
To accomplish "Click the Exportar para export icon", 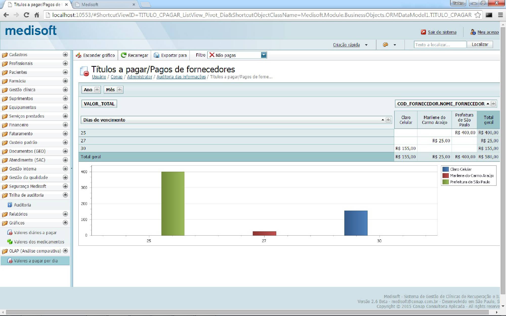I will [x=157, y=55].
